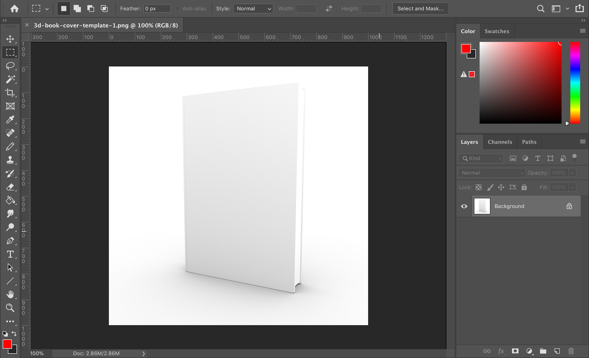Create a new layer
This screenshot has height=358, width=589.
[x=557, y=351]
